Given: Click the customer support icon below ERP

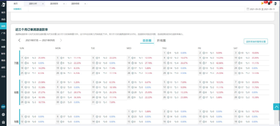Looking at the screenshot, I should (x=3, y=114).
